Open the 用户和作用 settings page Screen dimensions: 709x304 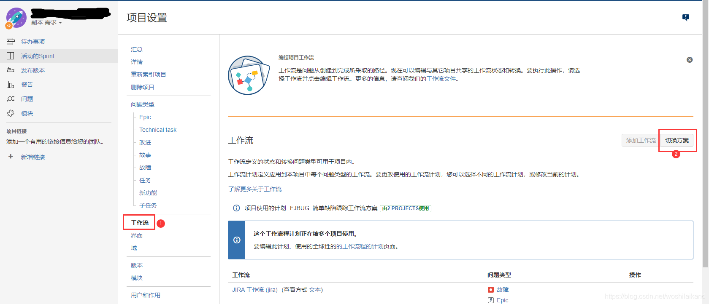(146, 295)
